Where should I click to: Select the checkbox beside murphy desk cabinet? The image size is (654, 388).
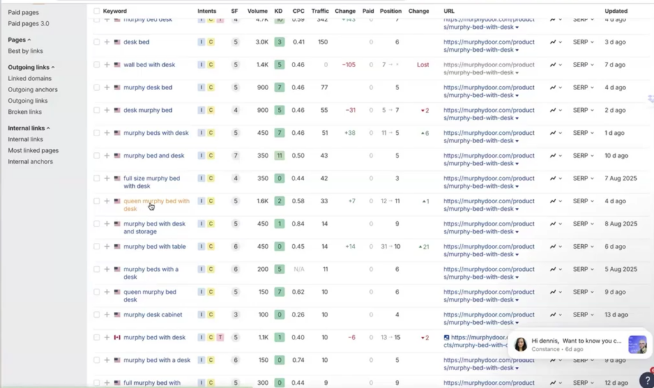tap(96, 314)
